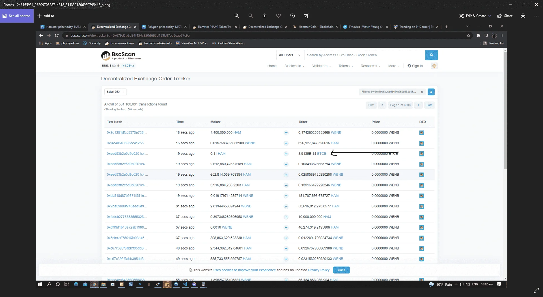Click the BscScan logo
The image size is (543, 297).
(x=121, y=55)
